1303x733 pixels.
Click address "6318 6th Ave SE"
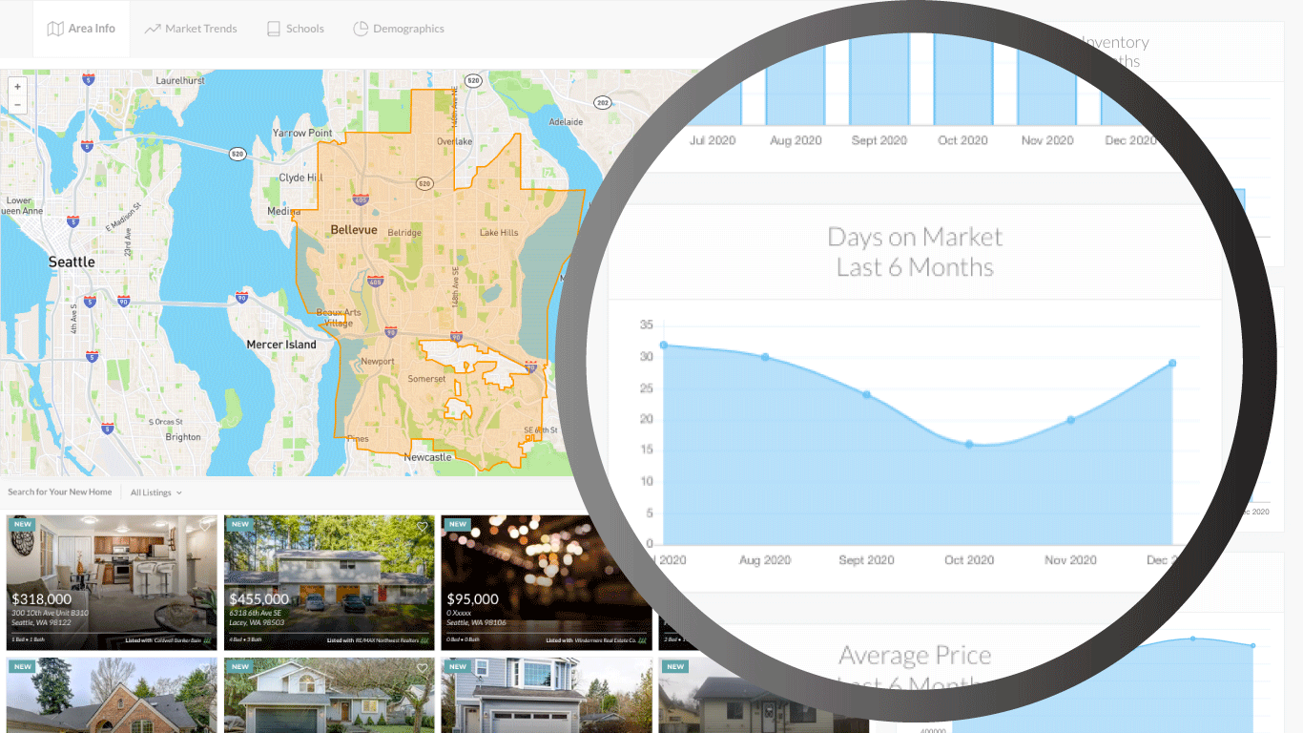point(256,613)
